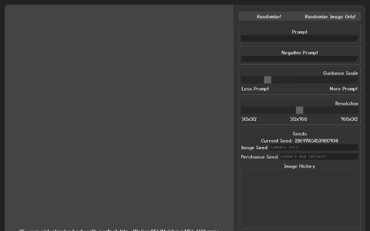The width and height of the screenshot is (370, 231).
Task: Click the Guidance Scale slider thumb
Action: (x=267, y=80)
